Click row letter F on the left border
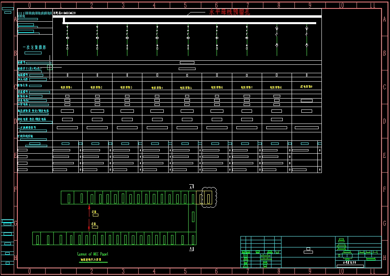390x276 pixels. pos(15,189)
